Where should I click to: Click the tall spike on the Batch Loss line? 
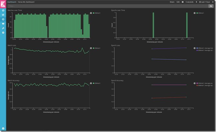82,48
